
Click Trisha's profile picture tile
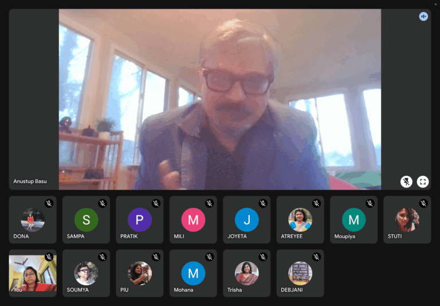tap(247, 273)
